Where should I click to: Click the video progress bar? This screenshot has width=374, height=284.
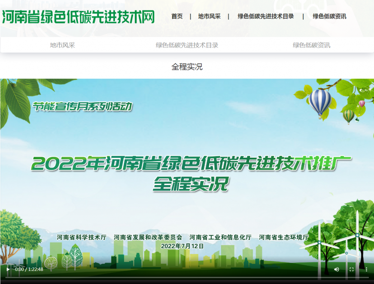click(187, 278)
